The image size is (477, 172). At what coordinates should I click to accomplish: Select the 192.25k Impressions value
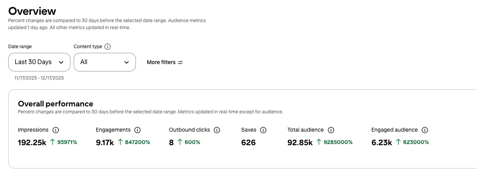coord(32,142)
